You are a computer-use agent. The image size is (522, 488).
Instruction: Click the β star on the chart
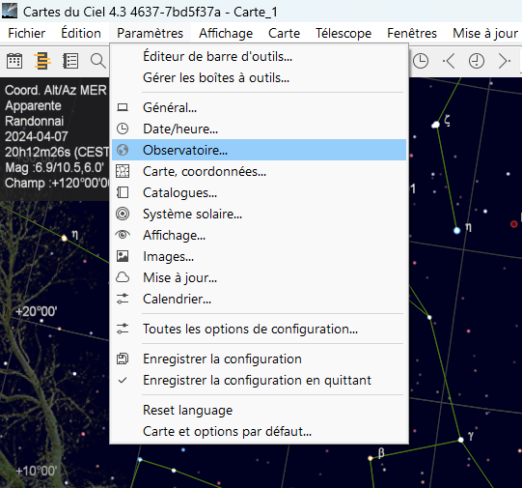(x=371, y=458)
